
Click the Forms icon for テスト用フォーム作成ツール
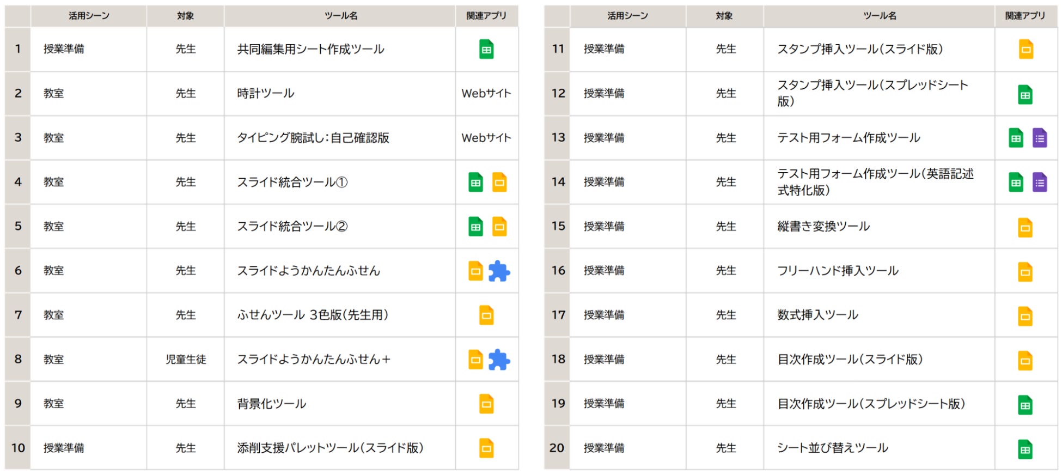click(1040, 138)
